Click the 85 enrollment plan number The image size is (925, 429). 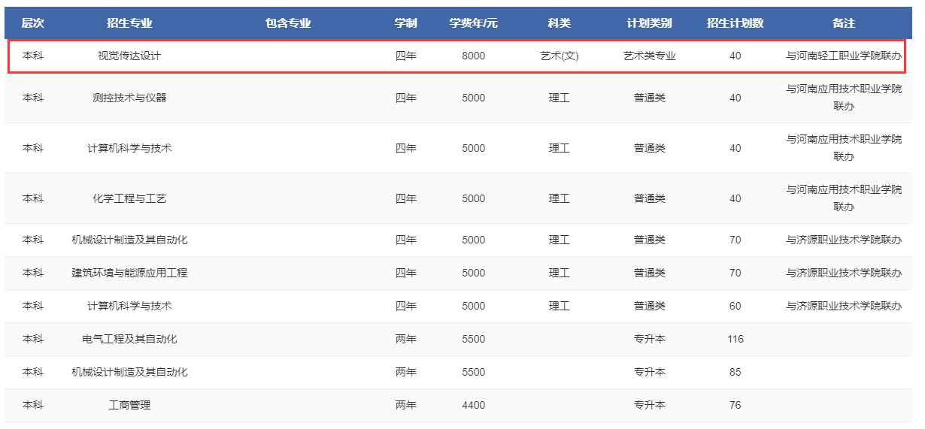coord(735,372)
